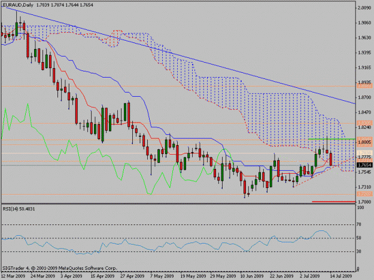Select the long blue descending trendline
Screen dimensions: 374x280
pyautogui.click(x=179, y=55)
